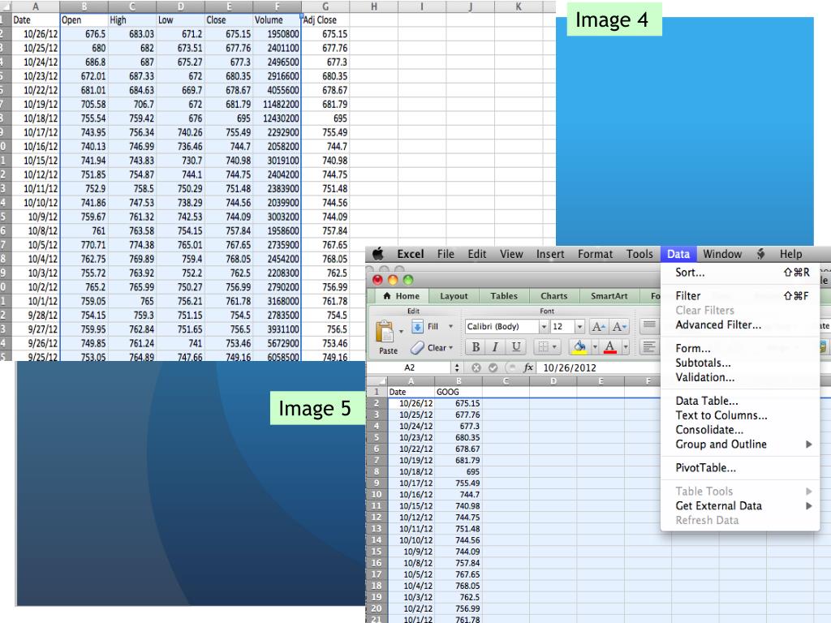Open the Clear dropdown arrow

pos(451,347)
